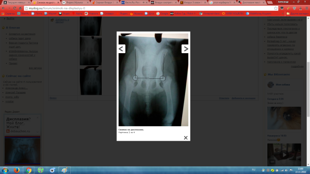
Task: Close the lightbox with the X button
Action: point(186,138)
